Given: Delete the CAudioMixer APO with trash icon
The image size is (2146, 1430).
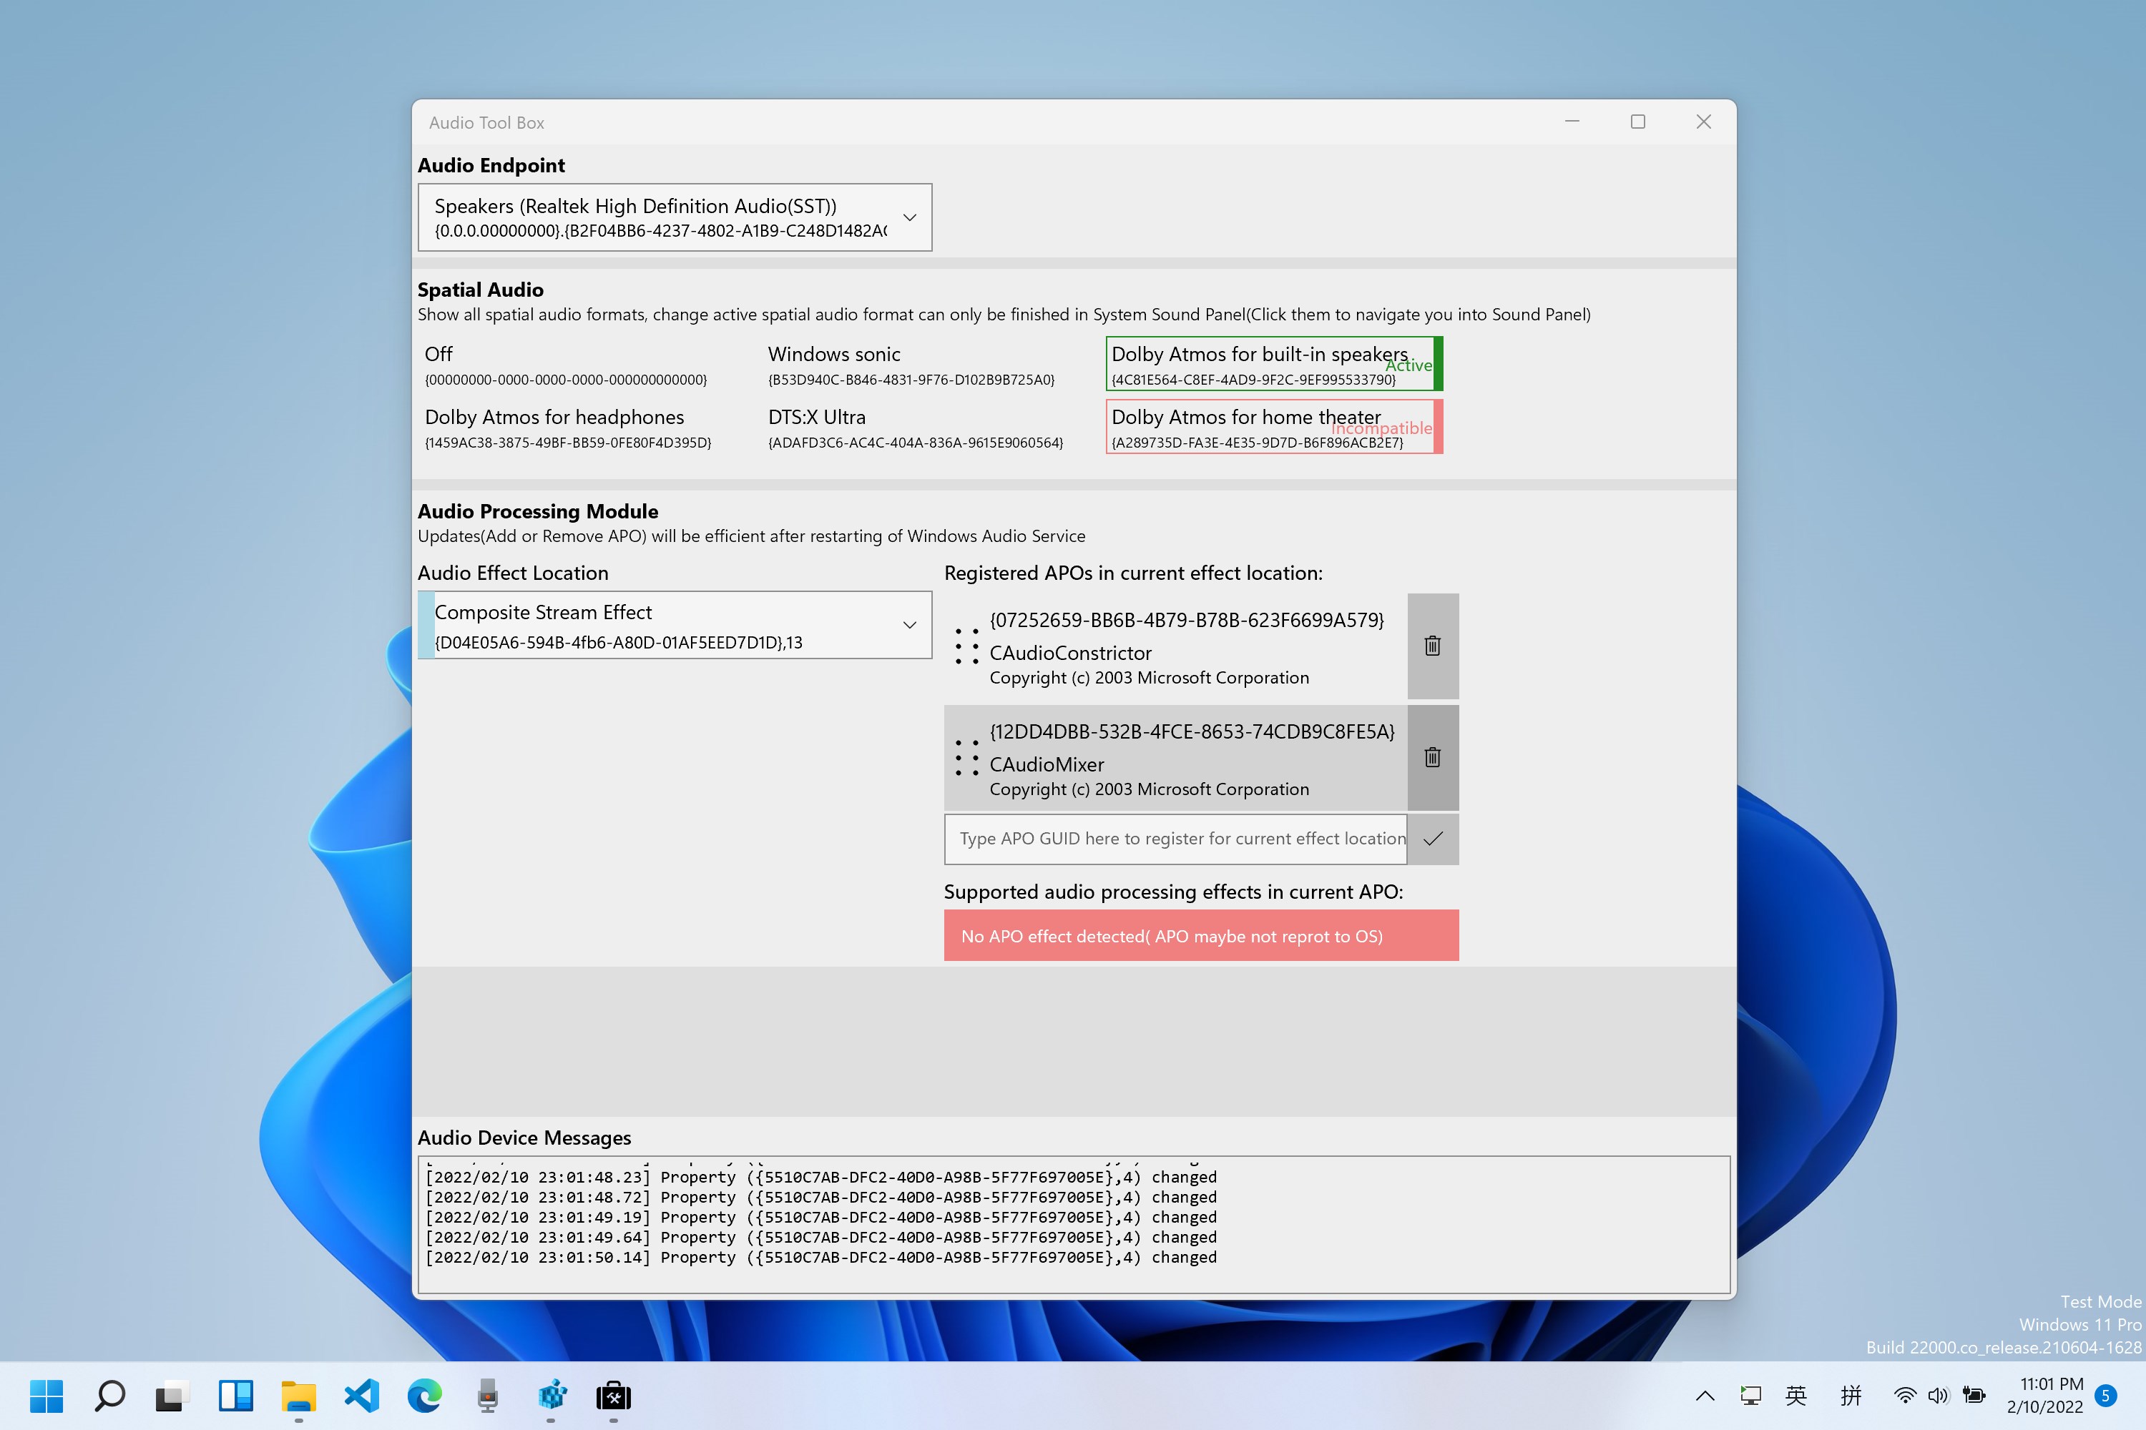Looking at the screenshot, I should pos(1431,757).
